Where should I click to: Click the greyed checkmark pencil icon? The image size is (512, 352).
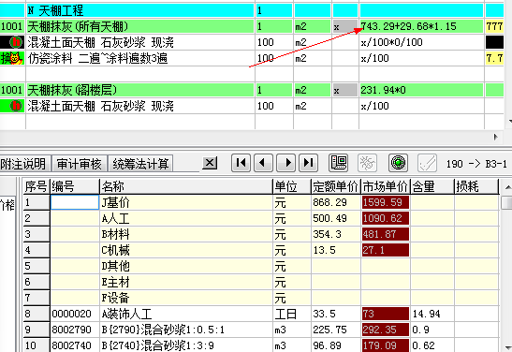427,163
